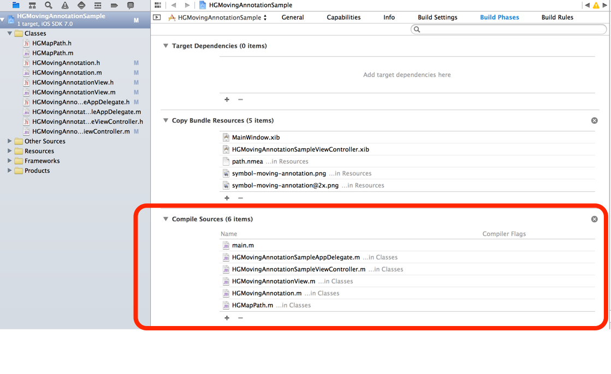Open the Find navigator magnifier icon

[x=48, y=5]
